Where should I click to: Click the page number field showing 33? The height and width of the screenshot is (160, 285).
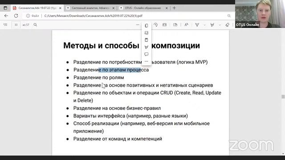16,25
